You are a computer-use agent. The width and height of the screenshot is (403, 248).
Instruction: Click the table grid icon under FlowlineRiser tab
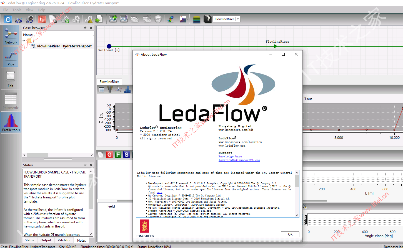tap(101, 89)
